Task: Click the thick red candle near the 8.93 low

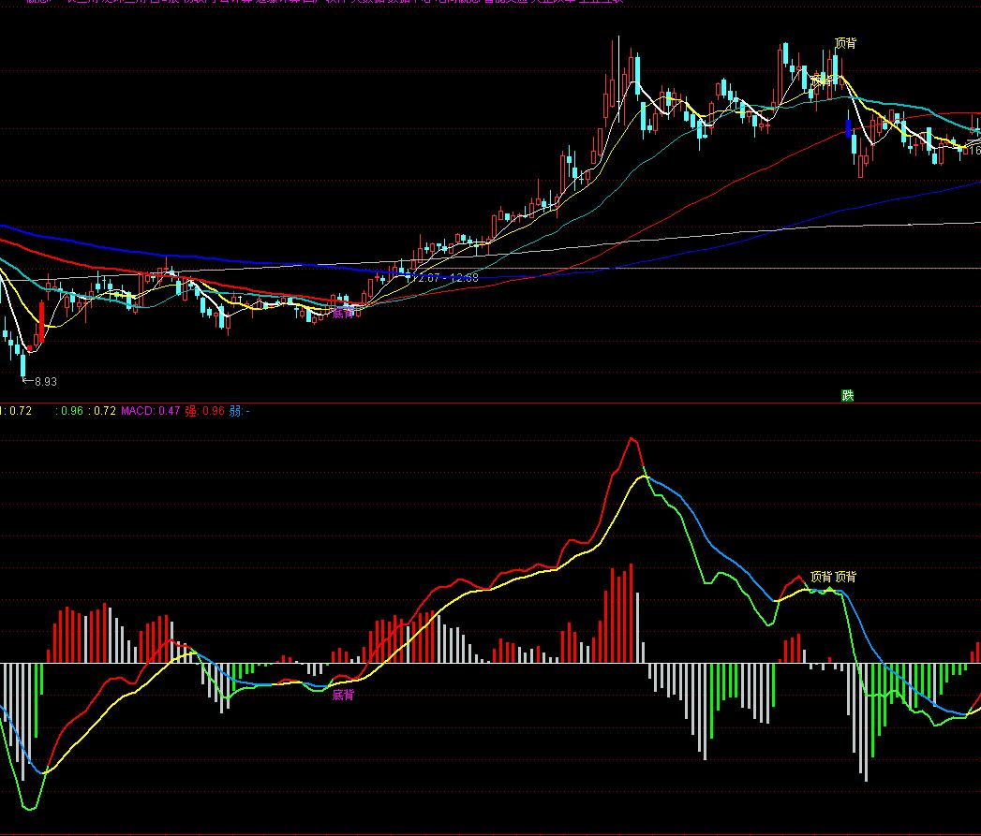Action: pyautogui.click(x=40, y=323)
